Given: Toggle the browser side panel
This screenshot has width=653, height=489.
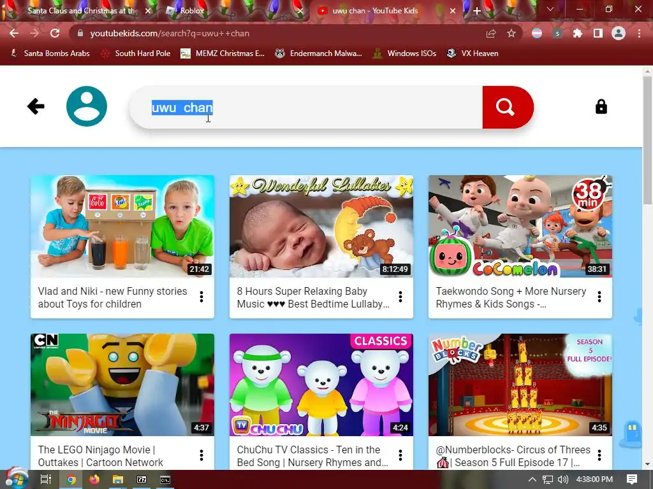Looking at the screenshot, I should click(598, 33).
